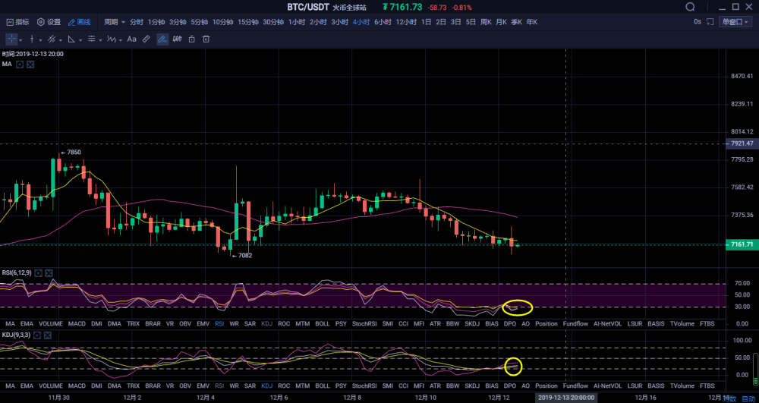Click the trash icon to delete drawings
759x403 pixels.
pos(205,39)
